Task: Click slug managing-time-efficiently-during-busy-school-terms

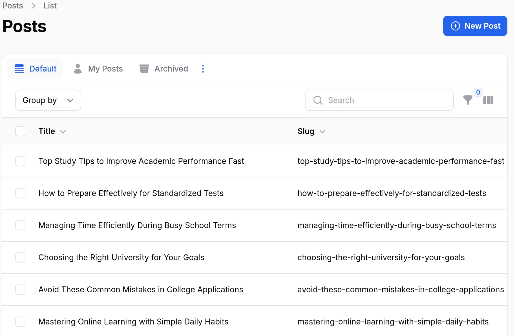Action: click(x=397, y=225)
